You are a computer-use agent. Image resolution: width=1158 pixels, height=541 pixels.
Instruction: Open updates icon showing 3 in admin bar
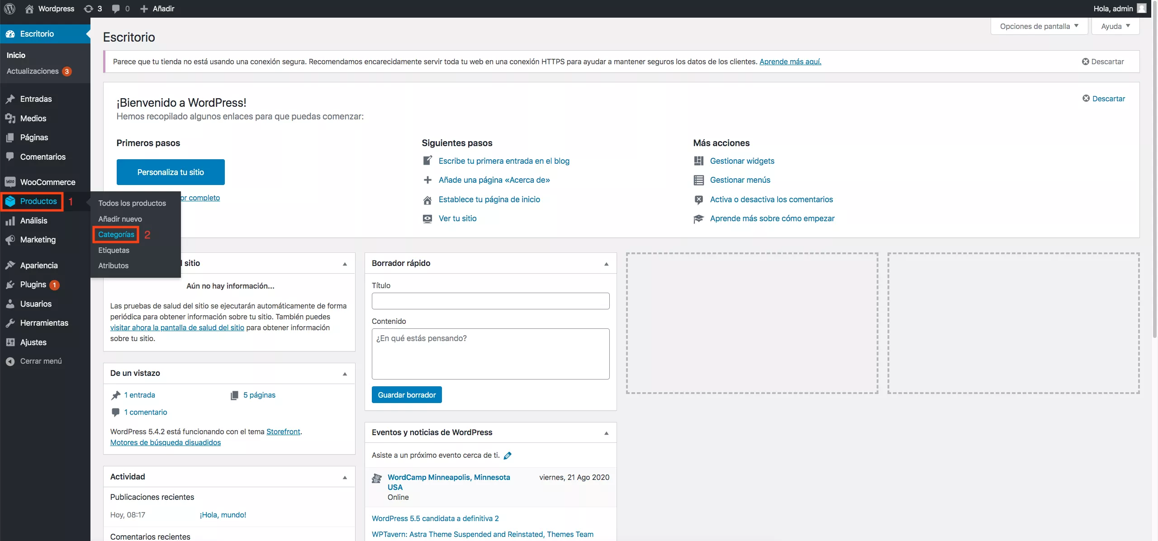89,9
